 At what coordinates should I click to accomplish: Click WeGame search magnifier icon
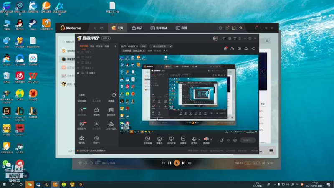[267, 41]
